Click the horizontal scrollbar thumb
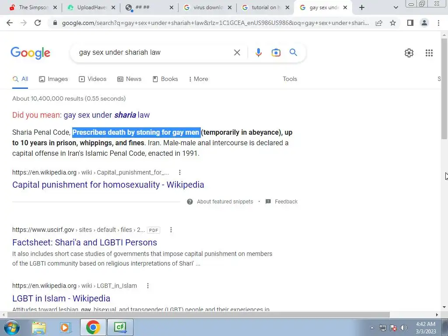Viewport: 448px width, 336px height. (x=199, y=315)
